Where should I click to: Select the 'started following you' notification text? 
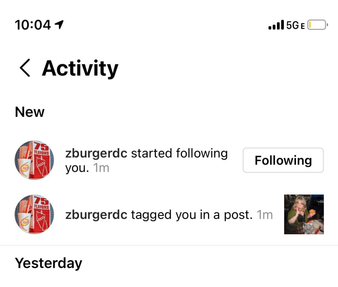click(x=147, y=161)
